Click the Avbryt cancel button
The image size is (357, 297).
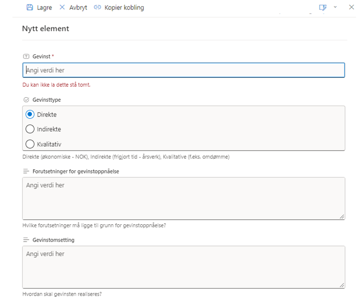[x=73, y=7]
